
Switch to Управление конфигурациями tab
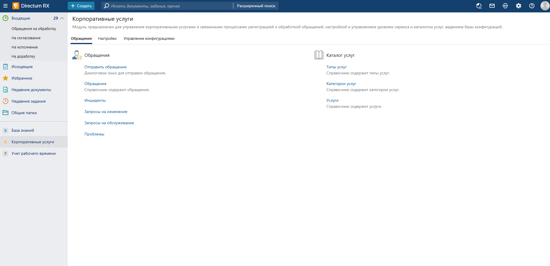click(149, 39)
